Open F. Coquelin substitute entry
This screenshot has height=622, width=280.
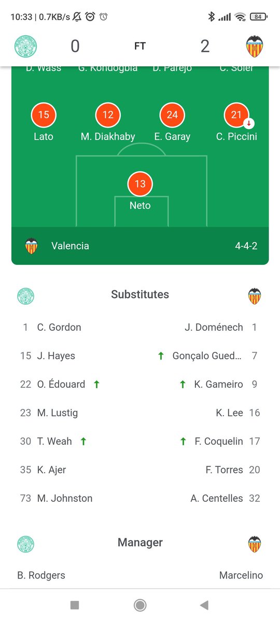tap(219, 441)
